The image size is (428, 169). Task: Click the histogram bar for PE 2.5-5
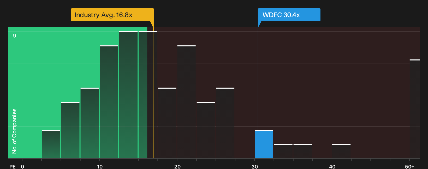tap(51, 144)
